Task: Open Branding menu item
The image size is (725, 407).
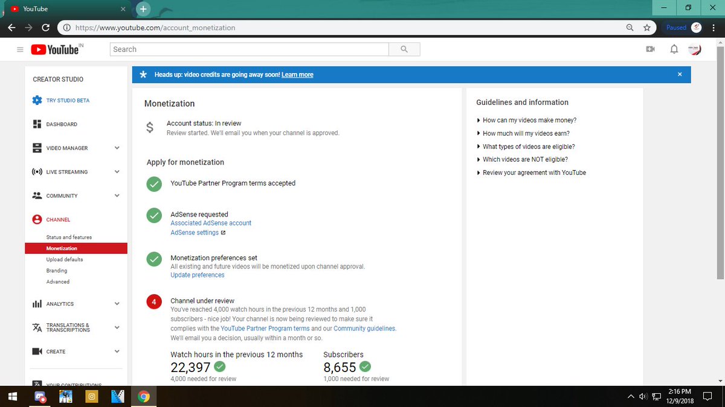Action: 57,271
